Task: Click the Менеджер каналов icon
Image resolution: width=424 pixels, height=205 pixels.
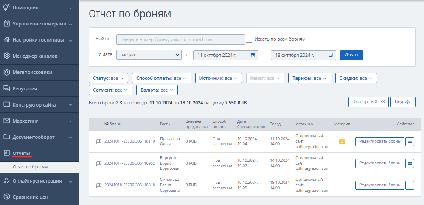Action: [x=6, y=56]
